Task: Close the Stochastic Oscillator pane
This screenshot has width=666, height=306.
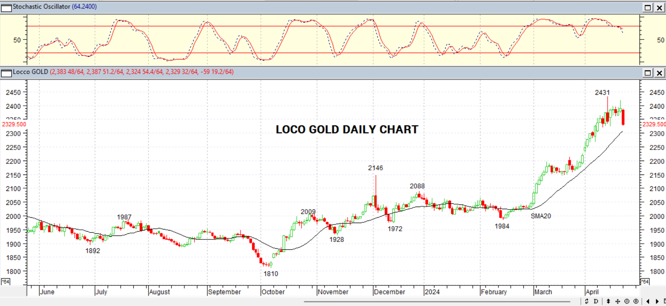Action: 660,7
